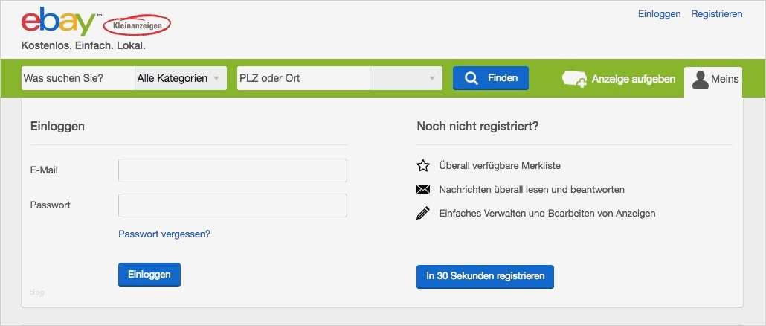Open the radius dropdown next to PLZ field
The height and width of the screenshot is (326, 766).
(x=406, y=78)
